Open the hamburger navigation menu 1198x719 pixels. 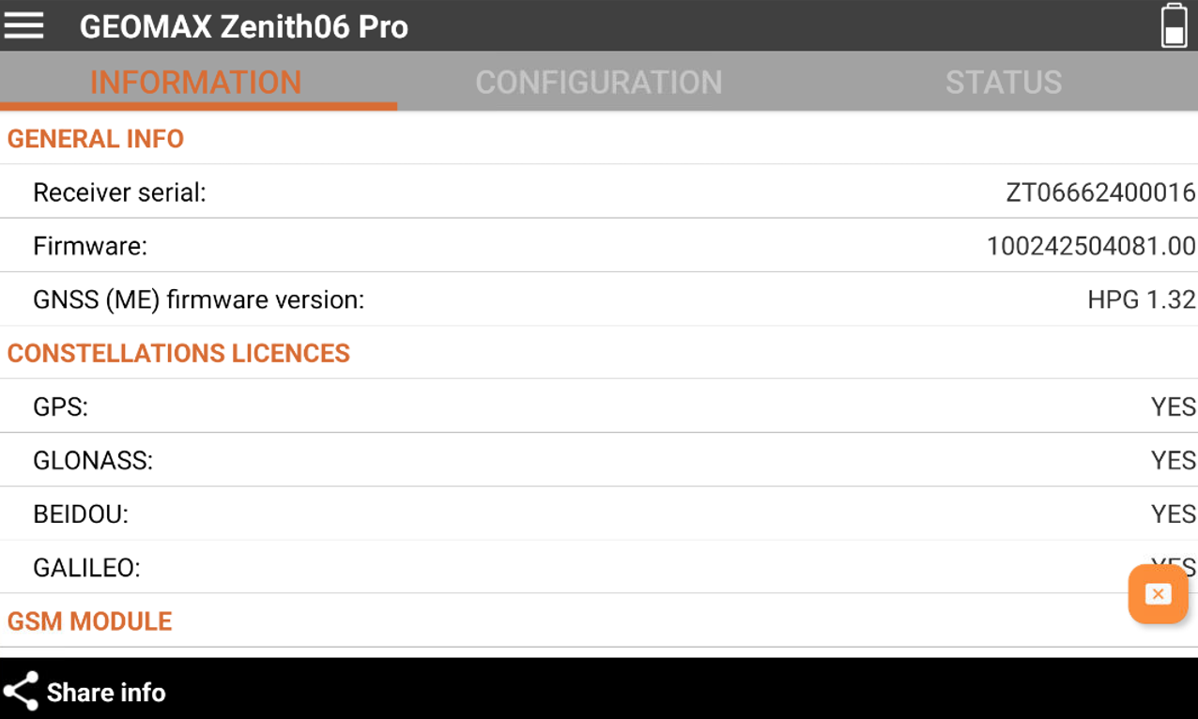point(23,25)
